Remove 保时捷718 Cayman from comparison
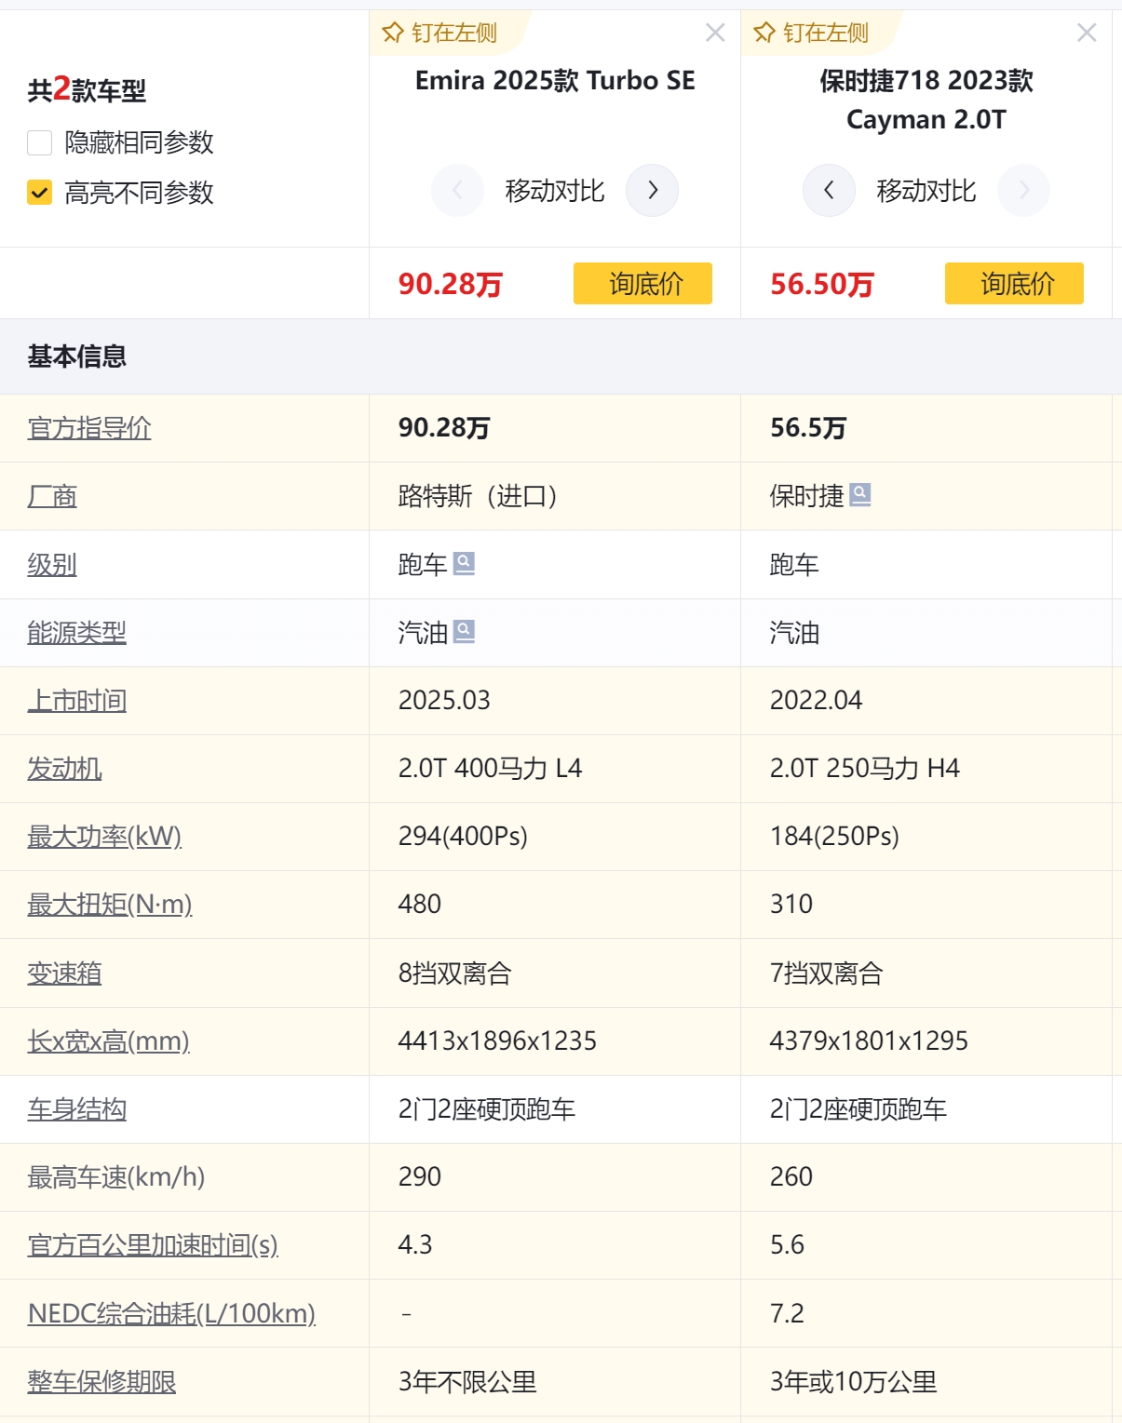Image resolution: width=1122 pixels, height=1423 pixels. point(1087,34)
